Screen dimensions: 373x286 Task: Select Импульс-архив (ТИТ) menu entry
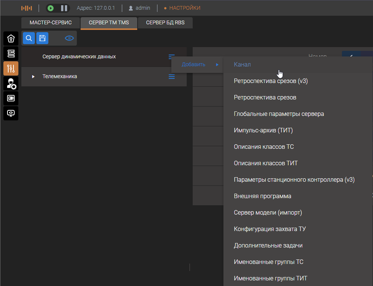pos(263,130)
